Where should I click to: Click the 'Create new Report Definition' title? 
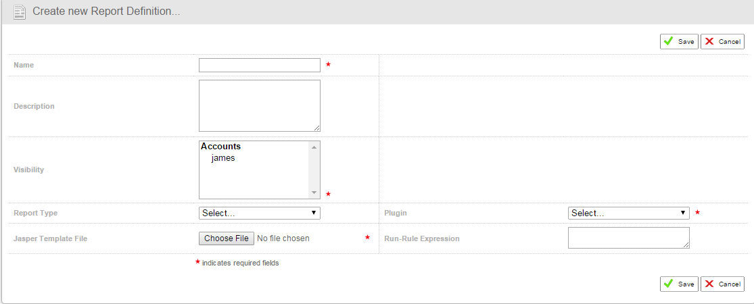[x=106, y=12]
